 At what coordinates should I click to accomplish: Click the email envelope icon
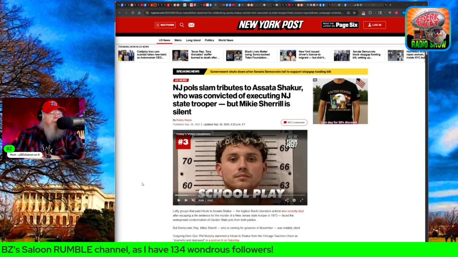click(x=191, y=25)
